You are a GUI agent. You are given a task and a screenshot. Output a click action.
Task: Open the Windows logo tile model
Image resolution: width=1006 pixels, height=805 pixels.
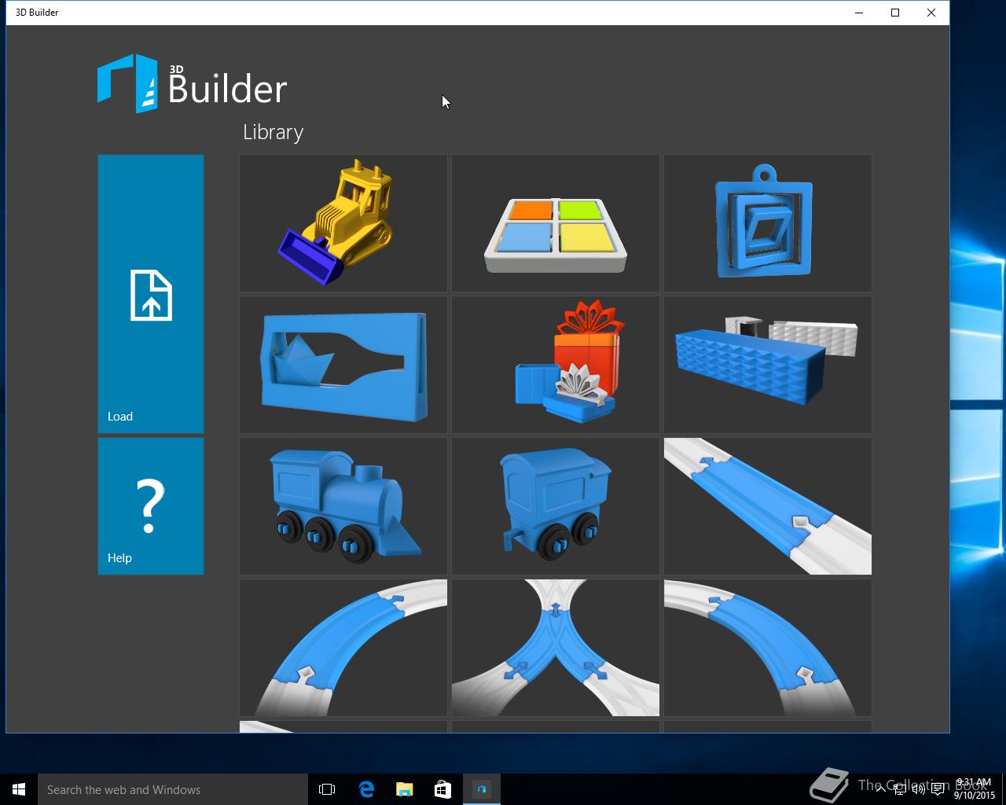pyautogui.click(x=556, y=223)
